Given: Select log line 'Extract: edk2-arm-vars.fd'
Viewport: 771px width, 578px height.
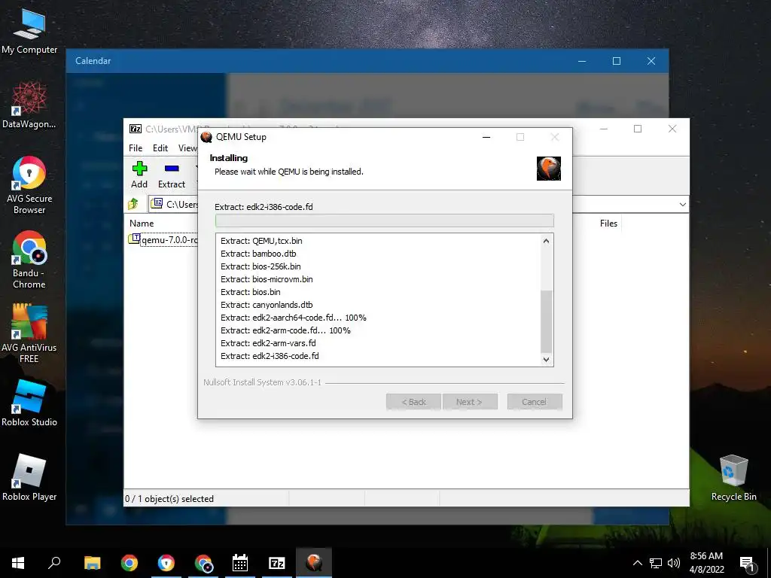Looking at the screenshot, I should [268, 343].
